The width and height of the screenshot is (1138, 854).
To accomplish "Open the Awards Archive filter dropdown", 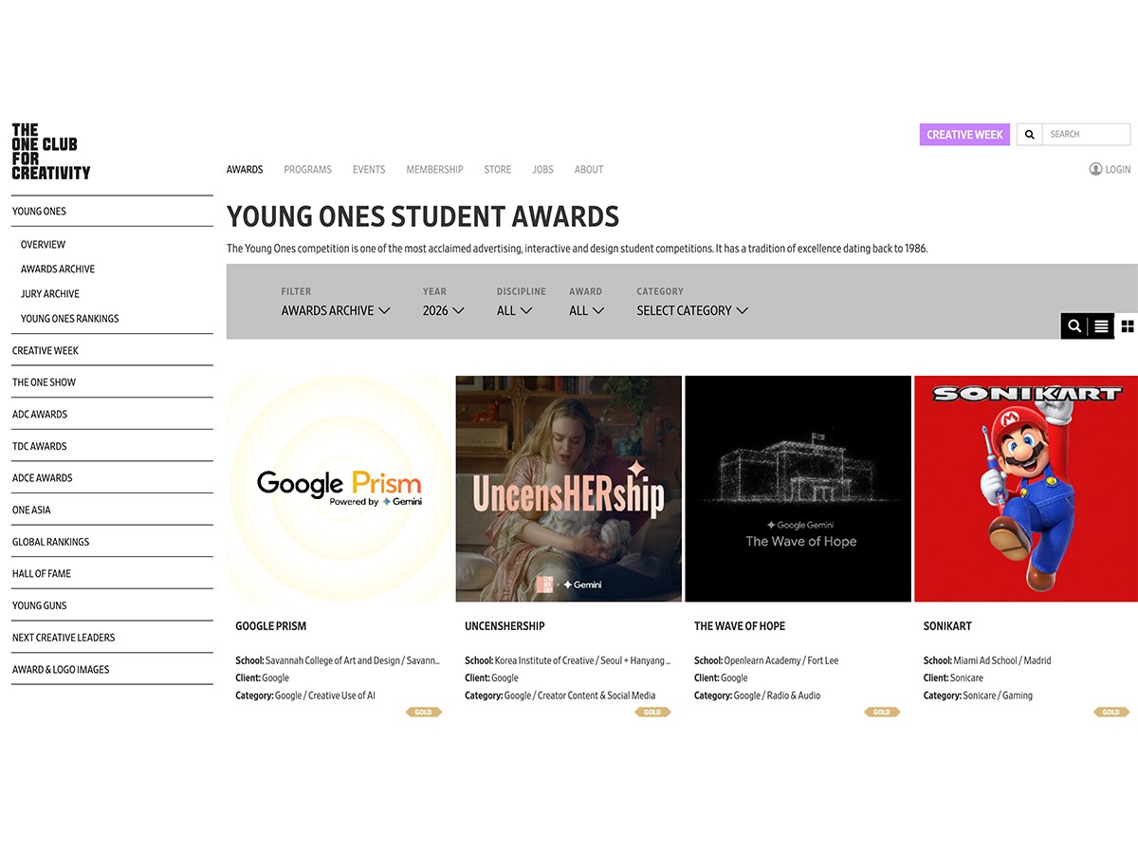I will pyautogui.click(x=336, y=310).
